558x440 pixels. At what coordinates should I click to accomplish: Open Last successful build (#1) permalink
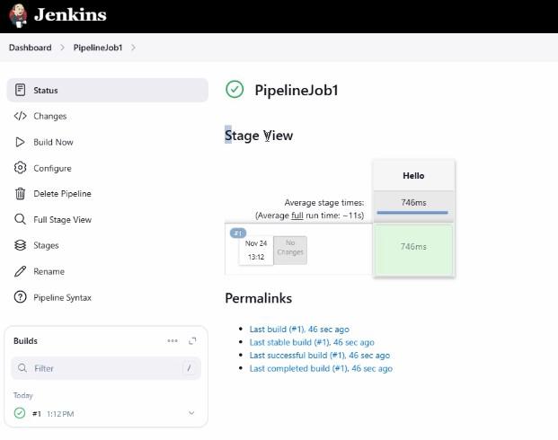point(320,356)
